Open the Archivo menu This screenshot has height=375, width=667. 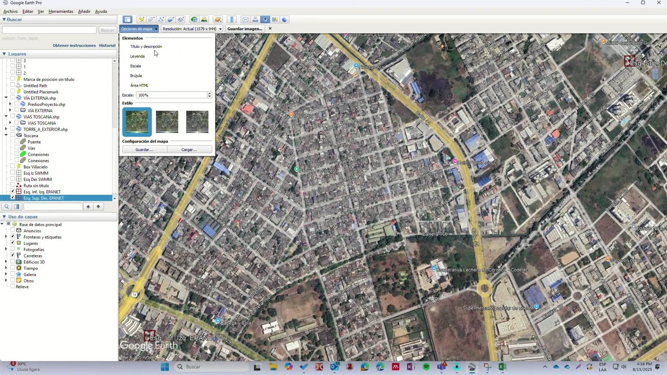click(10, 11)
